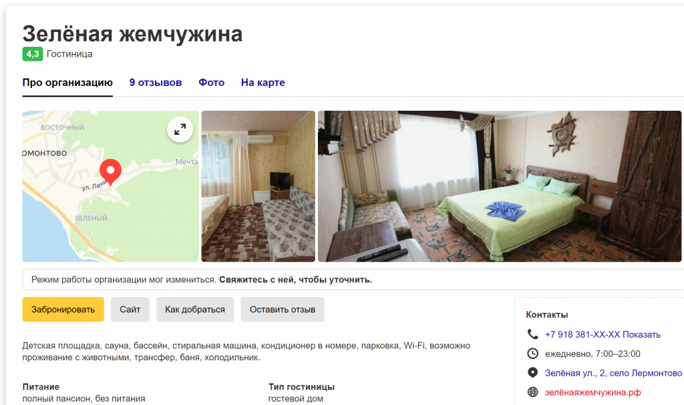This screenshot has width=684, height=405.
Task: Show the full phone number
Action: [x=641, y=334]
